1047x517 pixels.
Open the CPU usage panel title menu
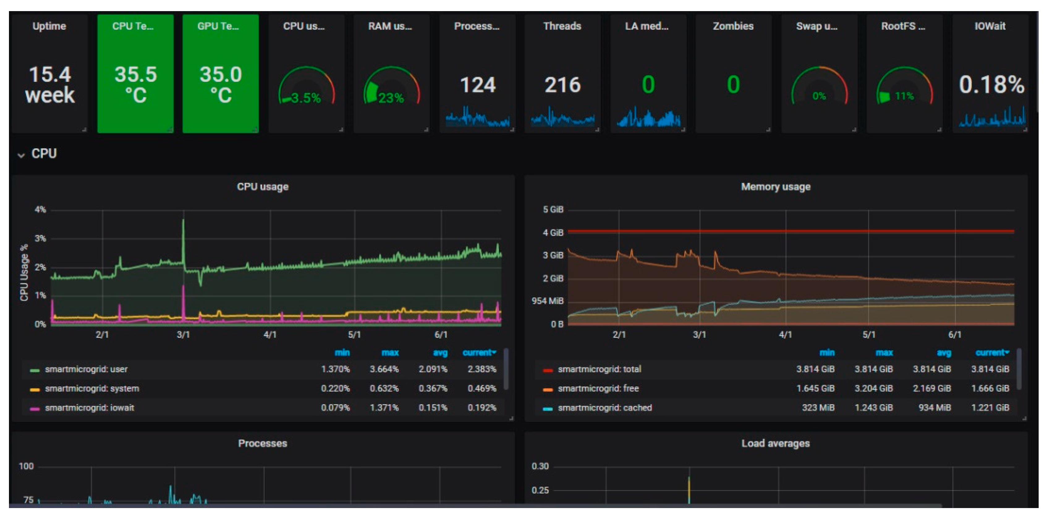(x=263, y=187)
